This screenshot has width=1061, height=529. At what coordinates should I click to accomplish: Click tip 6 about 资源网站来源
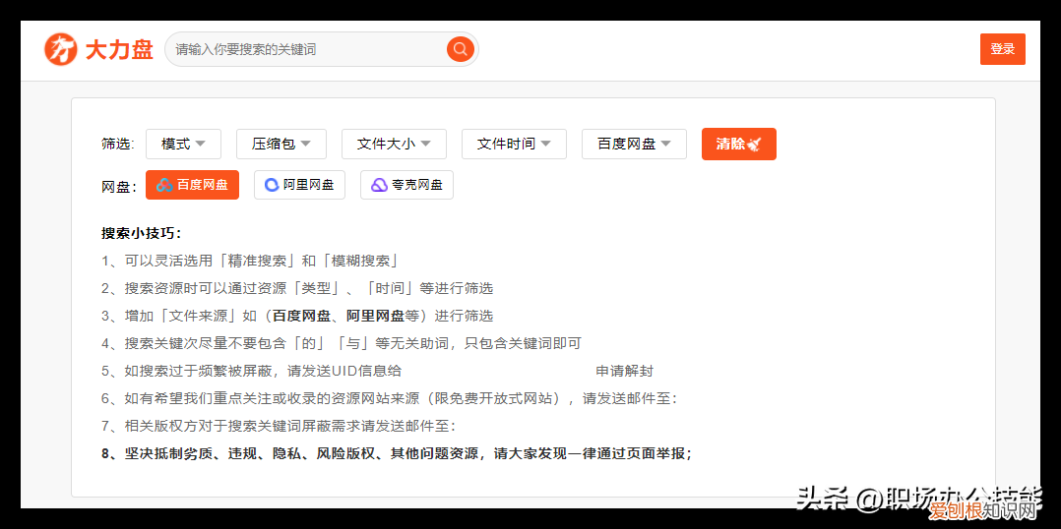tap(390, 398)
